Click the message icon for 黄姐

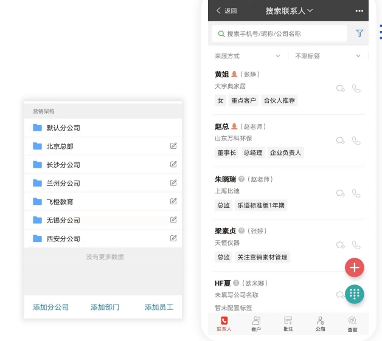point(341,88)
